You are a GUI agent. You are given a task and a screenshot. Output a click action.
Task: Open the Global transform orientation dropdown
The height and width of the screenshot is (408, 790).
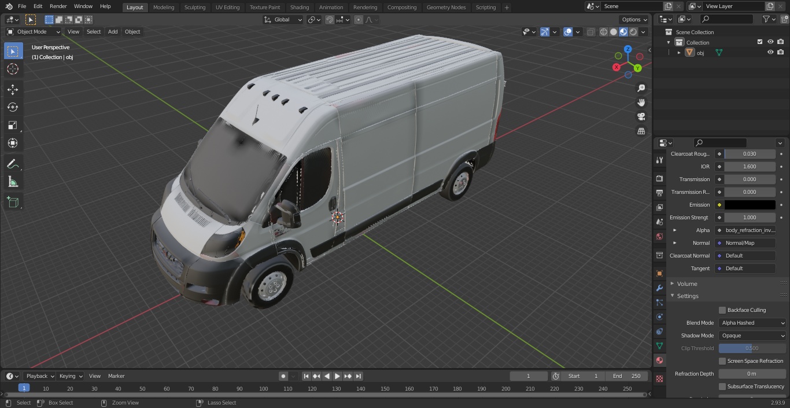pyautogui.click(x=283, y=20)
